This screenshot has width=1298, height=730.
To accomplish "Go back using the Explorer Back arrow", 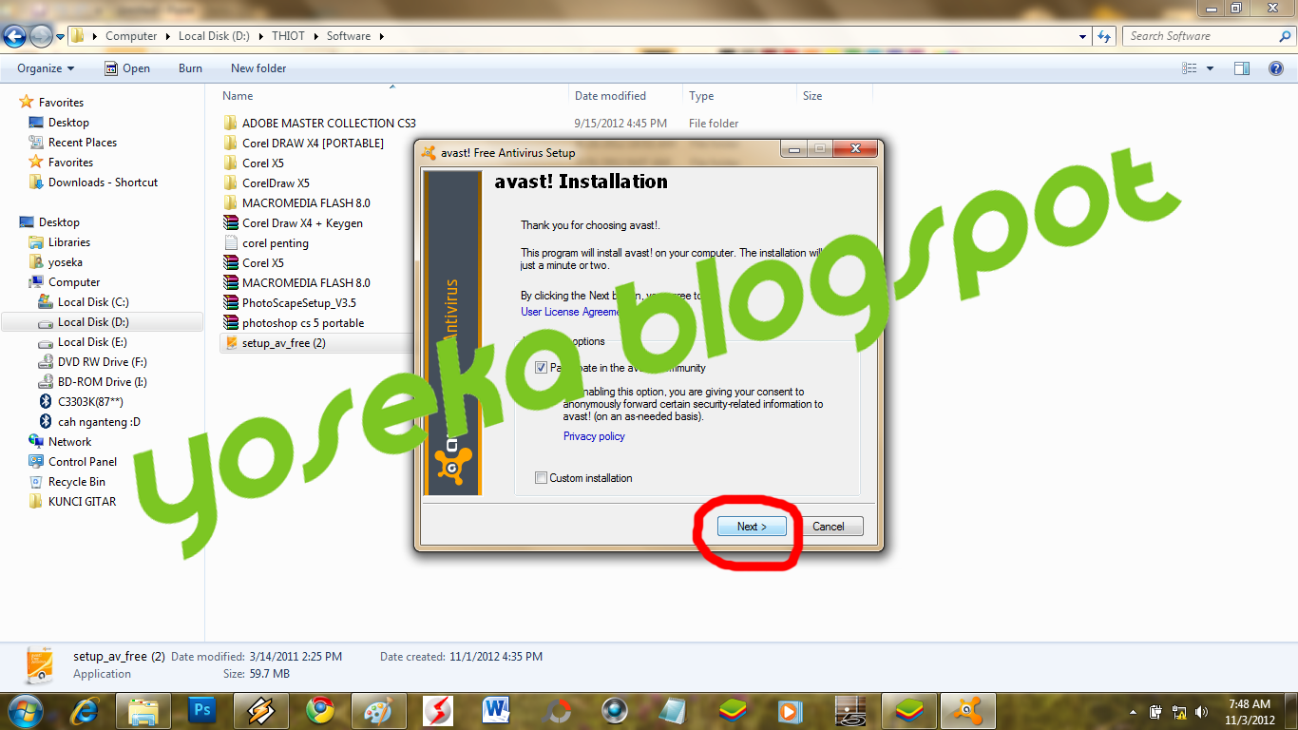I will pos(14,36).
